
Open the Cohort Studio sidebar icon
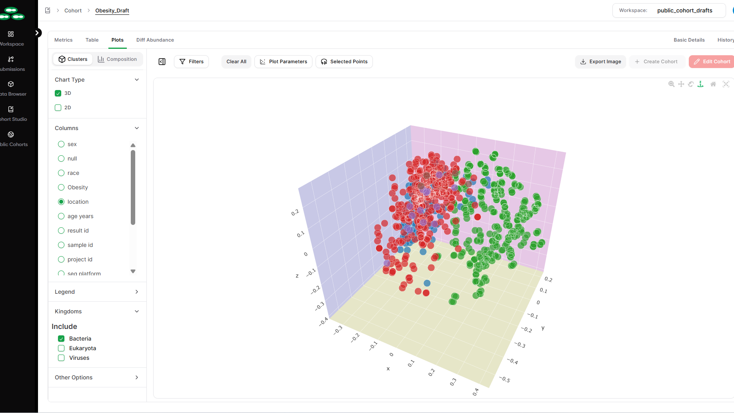11,109
